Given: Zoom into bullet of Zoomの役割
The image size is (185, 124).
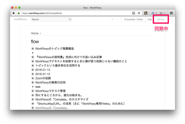Looking at the screenshot, I should coord(33,78).
